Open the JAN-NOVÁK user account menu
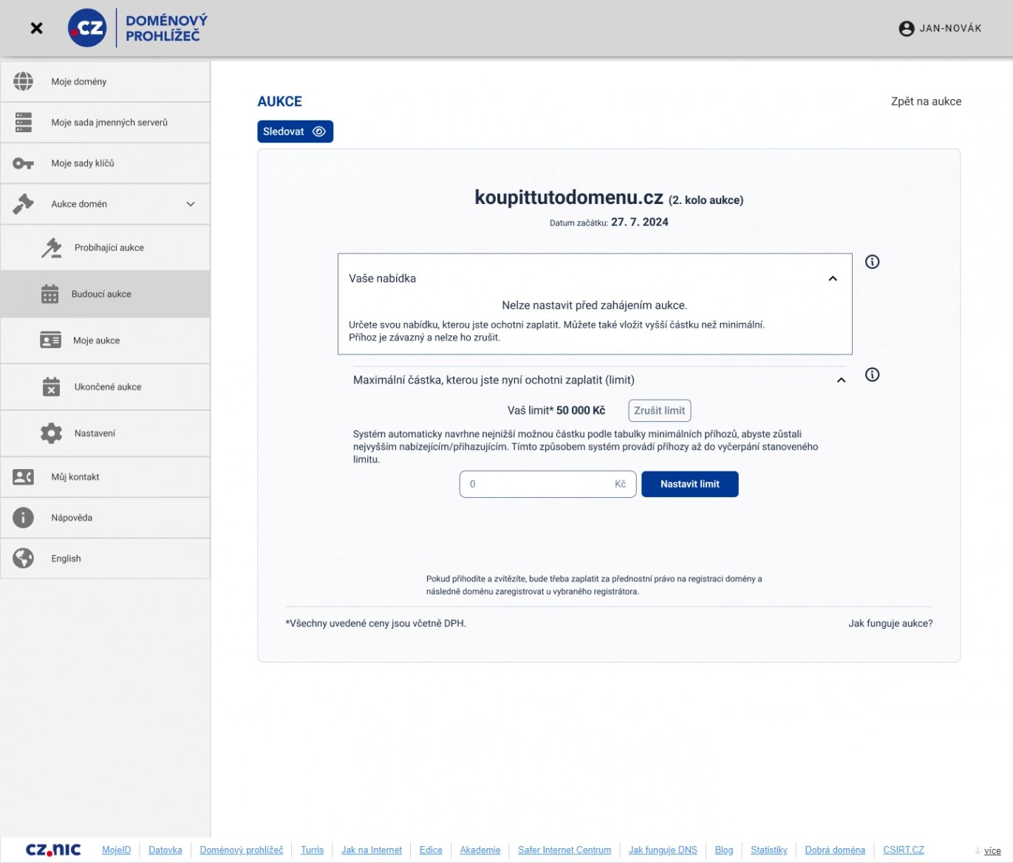 [940, 28]
